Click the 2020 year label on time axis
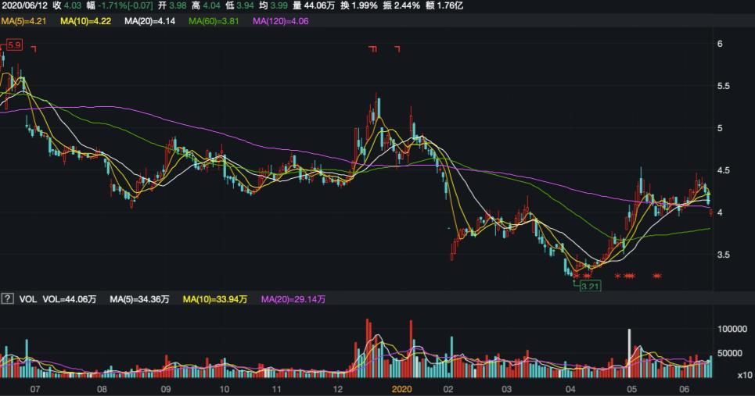 (x=401, y=388)
